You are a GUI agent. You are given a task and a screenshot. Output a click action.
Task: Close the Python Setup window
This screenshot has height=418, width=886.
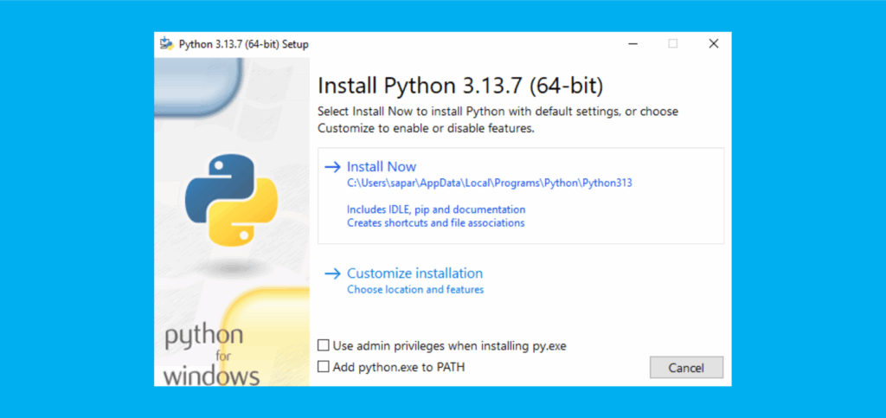[713, 44]
